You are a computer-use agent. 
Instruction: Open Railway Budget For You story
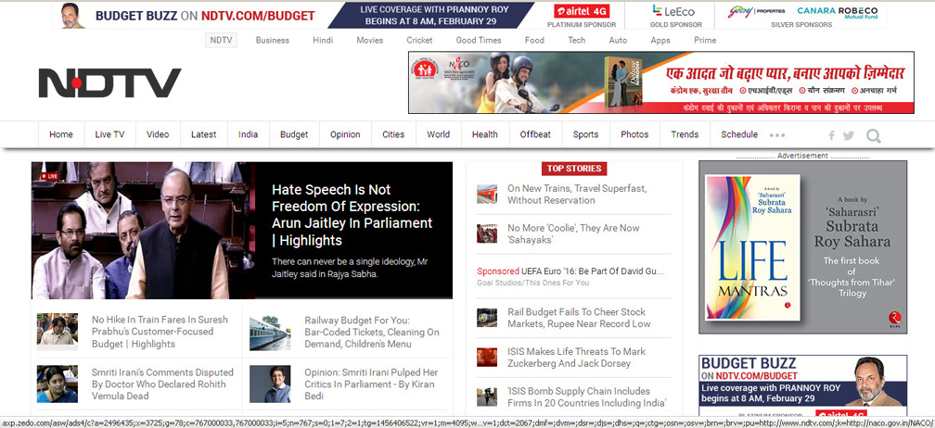click(372, 332)
